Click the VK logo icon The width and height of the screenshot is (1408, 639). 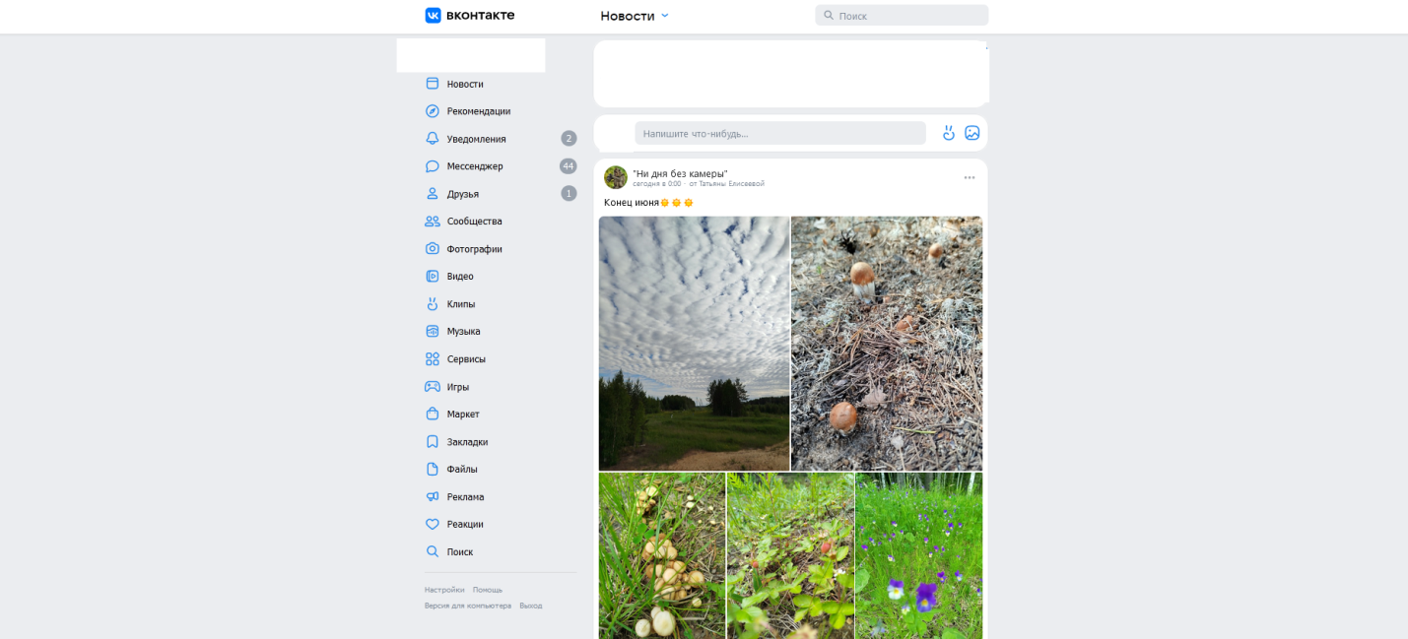pos(433,16)
